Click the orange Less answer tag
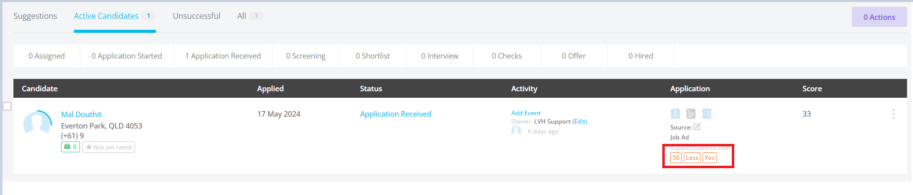The width and height of the screenshot is (913, 195). tap(692, 158)
